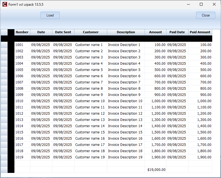The image size is (221, 178).
Task: Select the Invoice Description 12 cell
Action: tap(126, 114)
